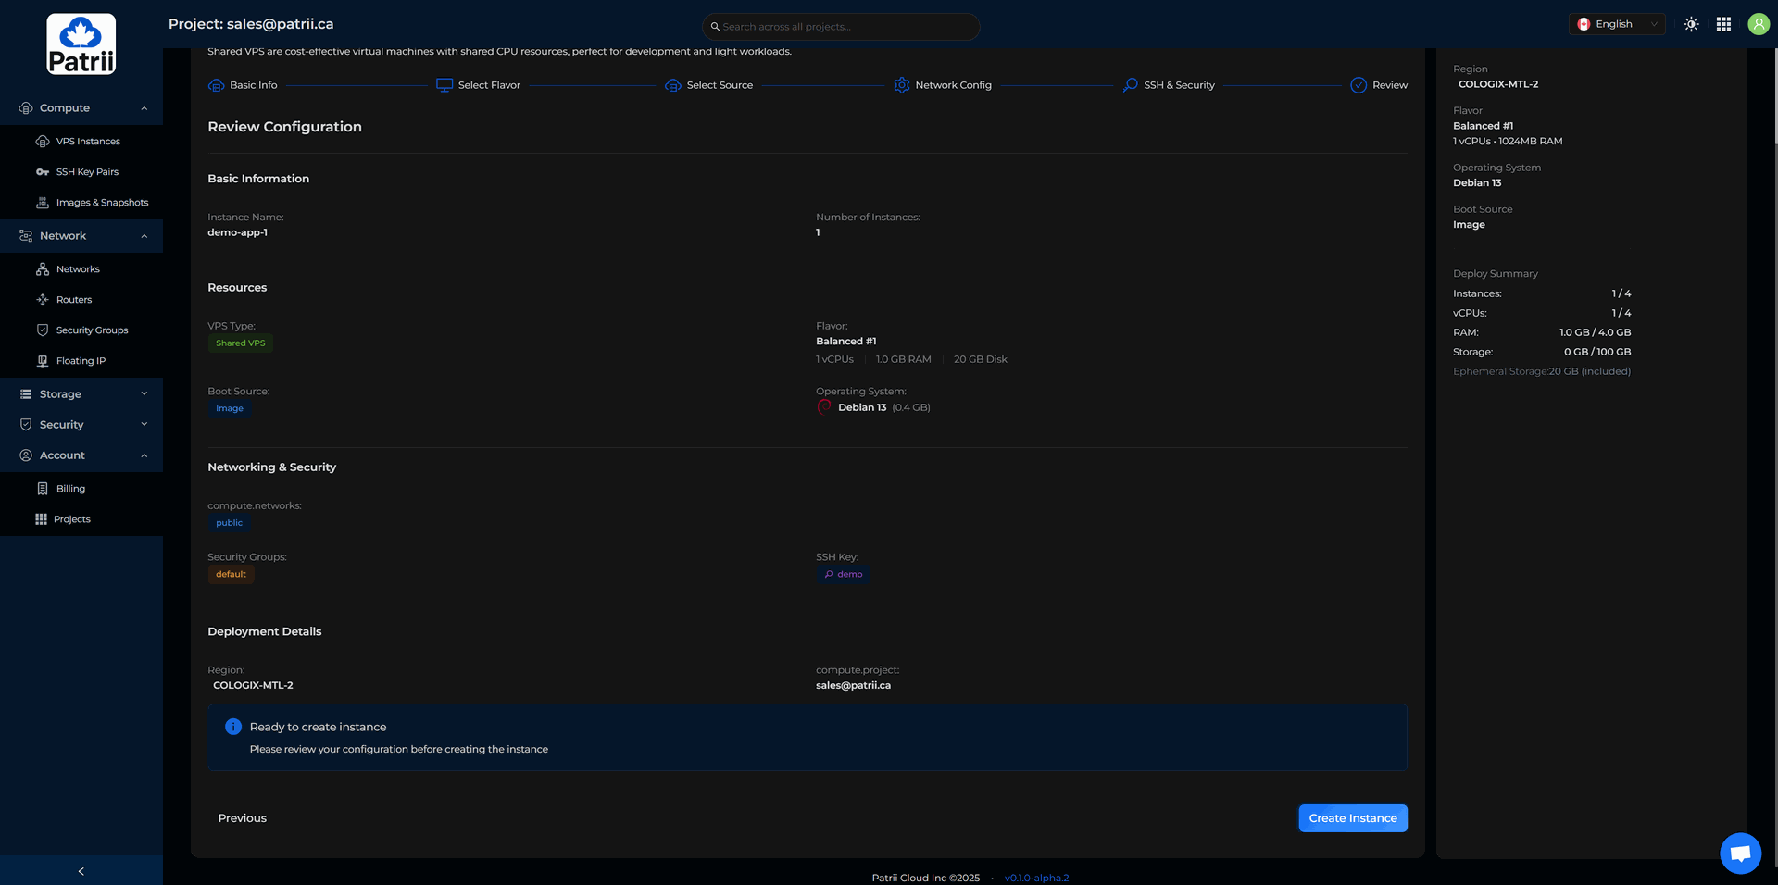This screenshot has height=885, width=1778.
Task: Expand the Storage sidebar section
Action: (81, 394)
